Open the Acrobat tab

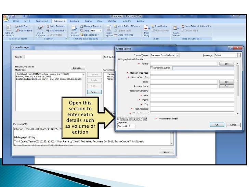(141, 21)
